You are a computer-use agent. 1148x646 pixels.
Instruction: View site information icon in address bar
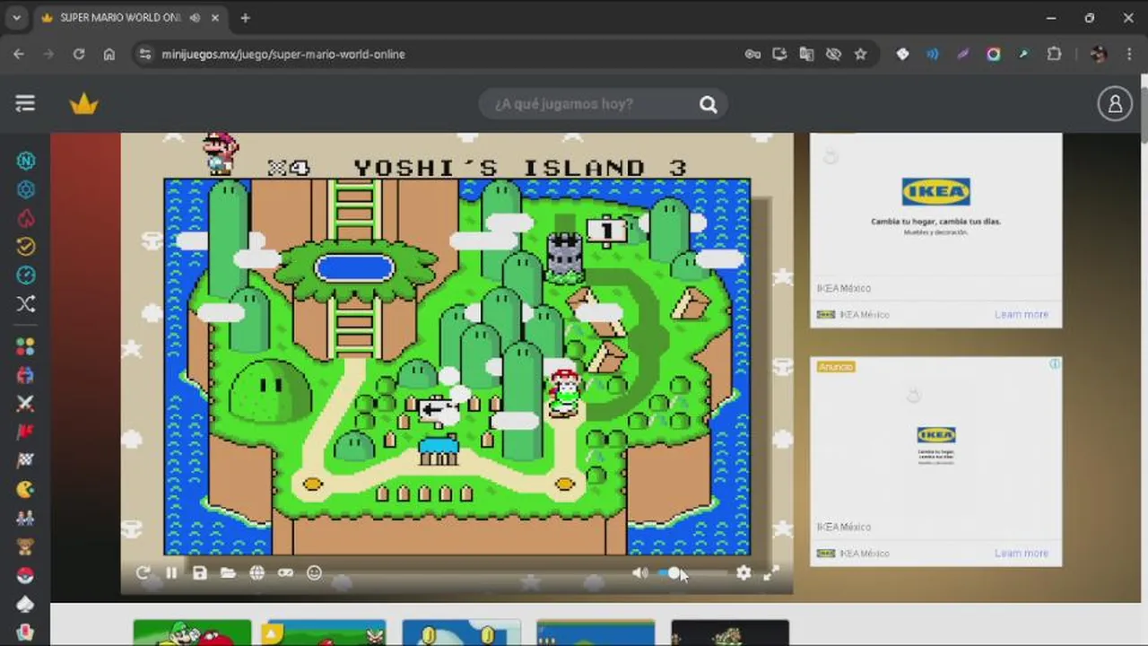145,54
